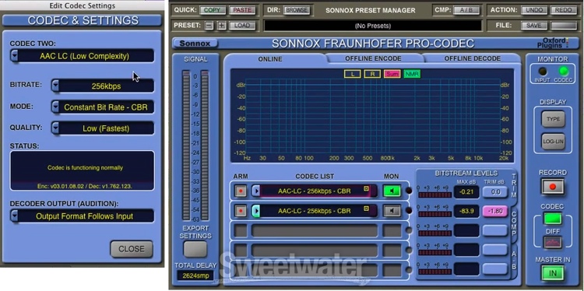Switch to the Offline Encode tab
Screen dimensions: 584x291
373,58
